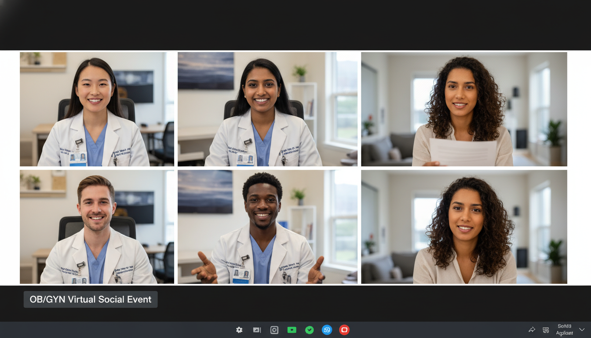Click the share arrow icon
The height and width of the screenshot is (338, 591).
click(532, 330)
